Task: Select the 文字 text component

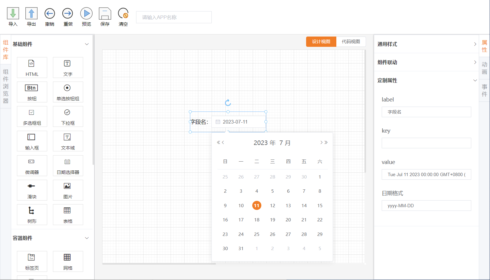Action: [x=68, y=67]
